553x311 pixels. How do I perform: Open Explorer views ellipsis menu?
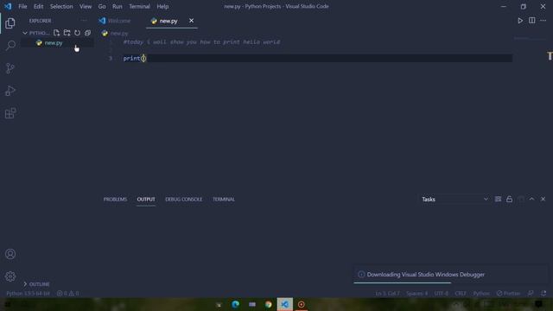click(83, 21)
